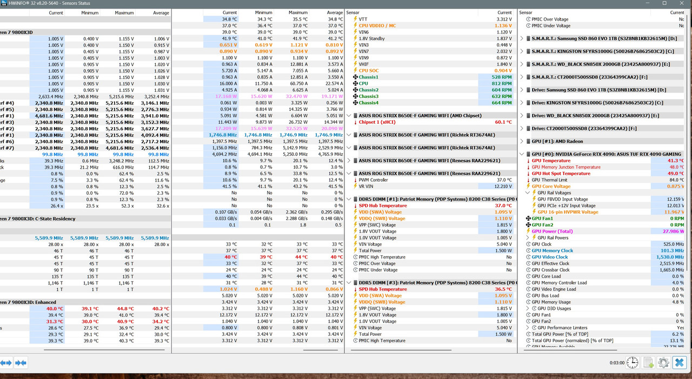Collapse DDR5 DIMM [#1] Patriot Memory node
The width and height of the screenshot is (692, 379).
(x=349, y=200)
